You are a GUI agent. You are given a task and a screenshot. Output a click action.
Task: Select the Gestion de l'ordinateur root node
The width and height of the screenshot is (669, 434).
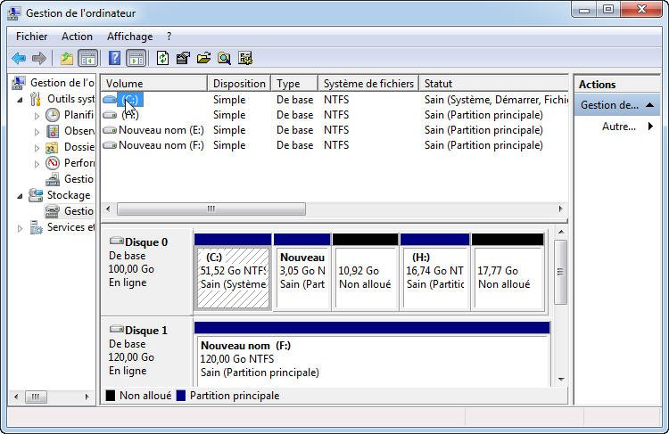[x=53, y=83]
